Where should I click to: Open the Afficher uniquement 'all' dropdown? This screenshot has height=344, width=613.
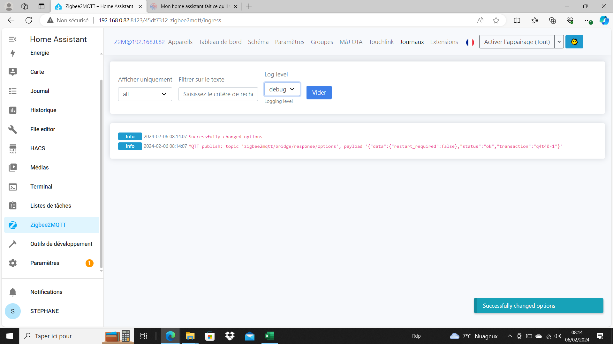tap(145, 94)
